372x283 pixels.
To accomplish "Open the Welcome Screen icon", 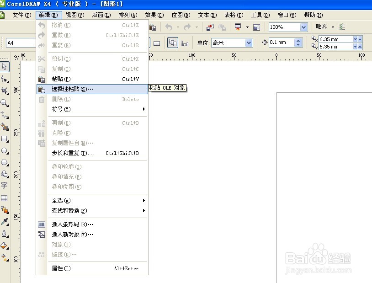I will coord(256,27).
